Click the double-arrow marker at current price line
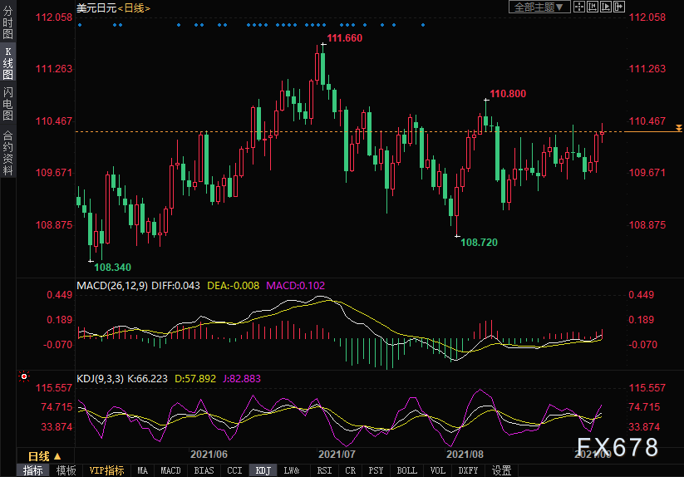The width and height of the screenshot is (684, 477). point(679,128)
